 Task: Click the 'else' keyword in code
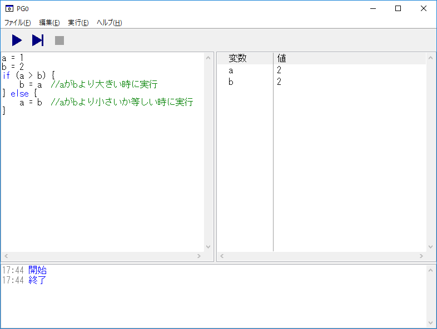pos(19,94)
